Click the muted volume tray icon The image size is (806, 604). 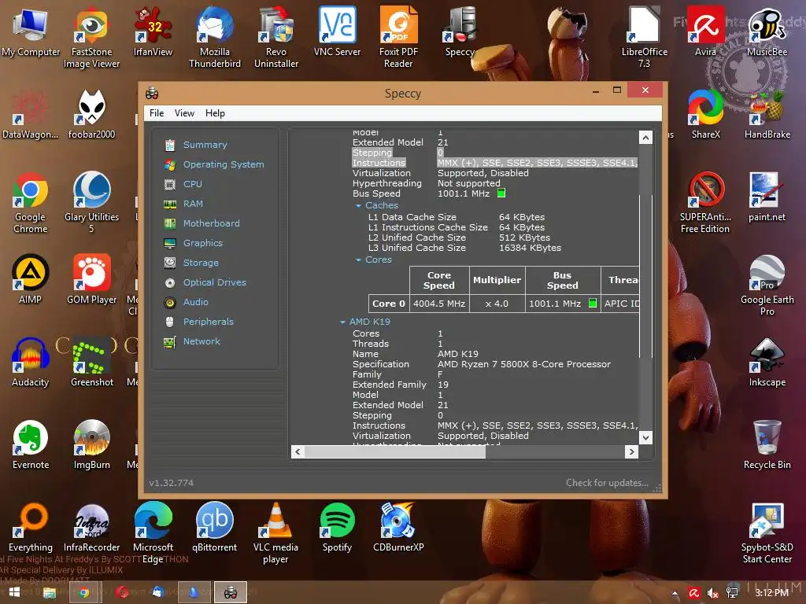[712, 593]
